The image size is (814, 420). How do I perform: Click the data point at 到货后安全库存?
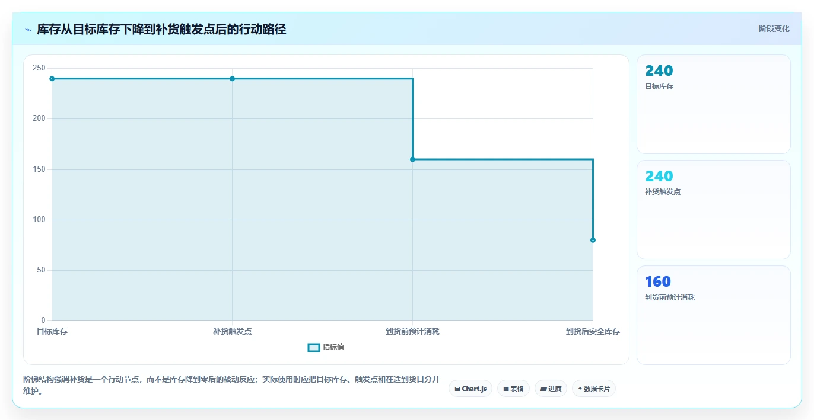point(593,240)
